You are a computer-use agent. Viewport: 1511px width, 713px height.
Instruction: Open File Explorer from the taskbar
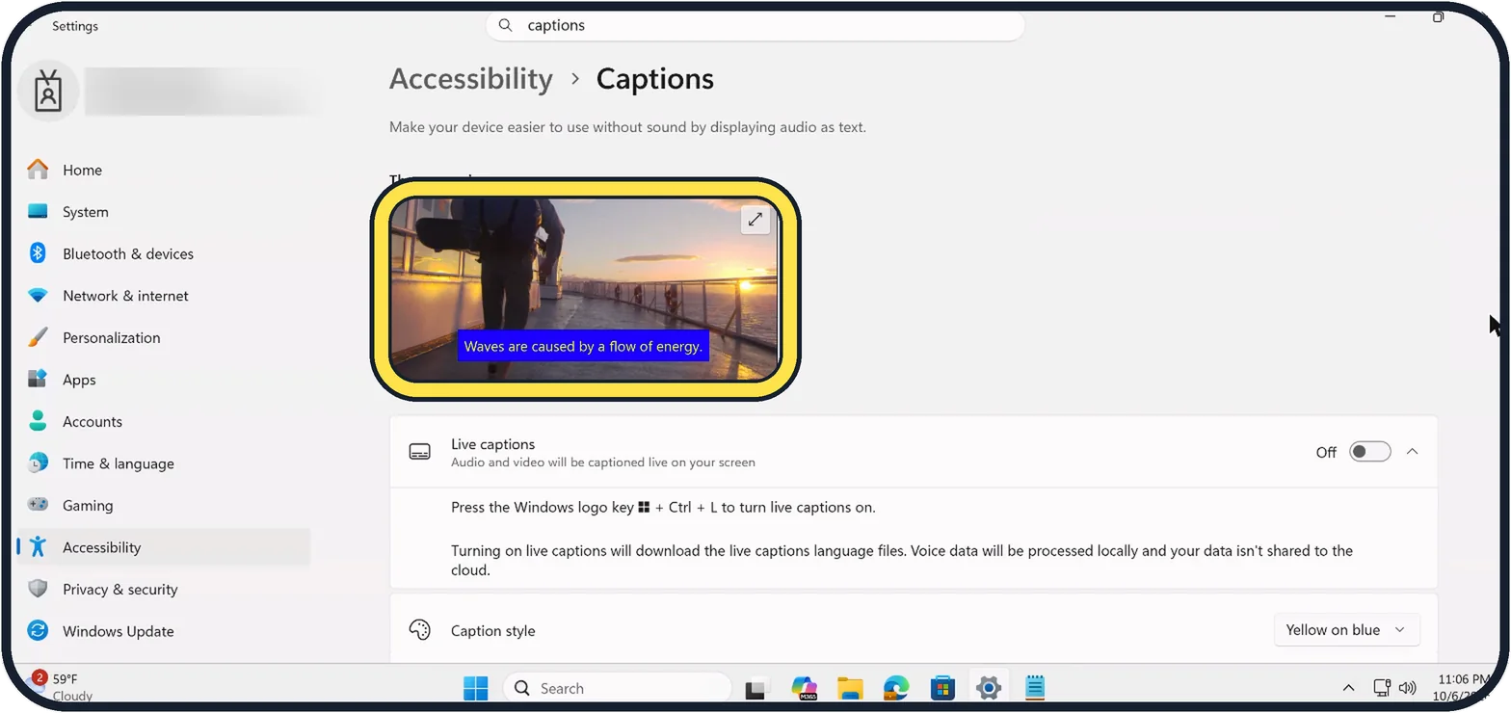click(850, 688)
